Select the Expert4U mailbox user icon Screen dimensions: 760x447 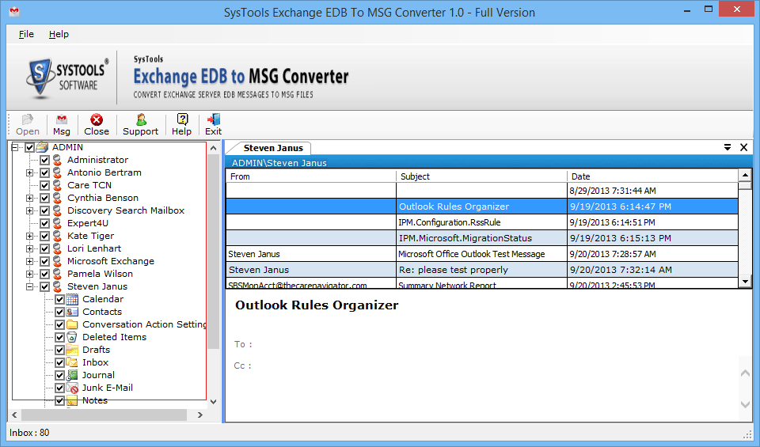58,223
